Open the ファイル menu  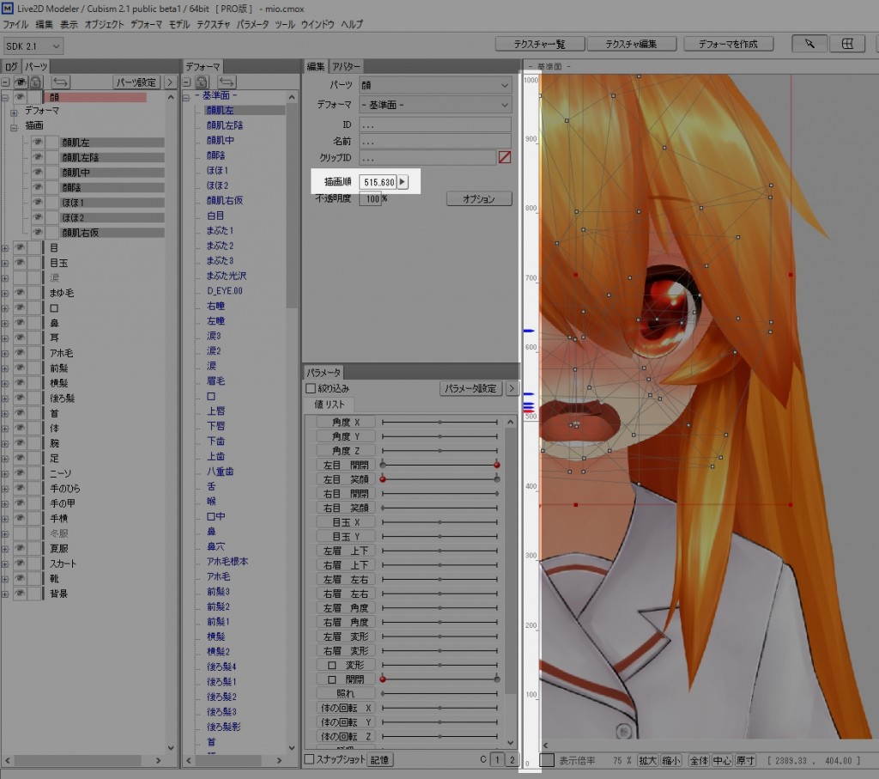click(15, 24)
